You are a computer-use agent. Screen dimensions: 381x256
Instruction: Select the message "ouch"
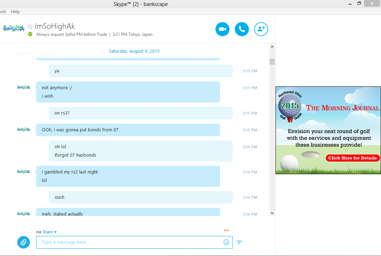point(59,197)
